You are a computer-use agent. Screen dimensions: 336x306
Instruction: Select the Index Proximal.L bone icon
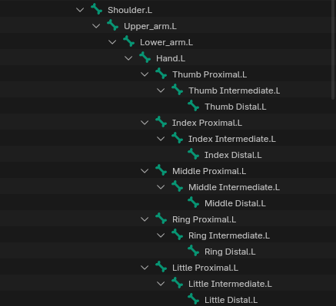(161, 122)
